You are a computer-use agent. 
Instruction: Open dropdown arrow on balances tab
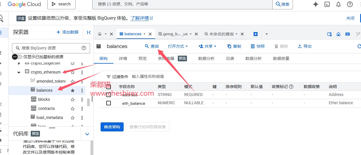144,34
